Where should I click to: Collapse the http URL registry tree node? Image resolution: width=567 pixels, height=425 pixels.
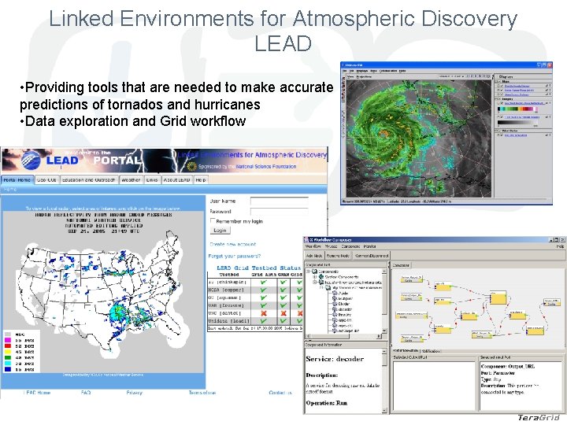click(x=314, y=283)
